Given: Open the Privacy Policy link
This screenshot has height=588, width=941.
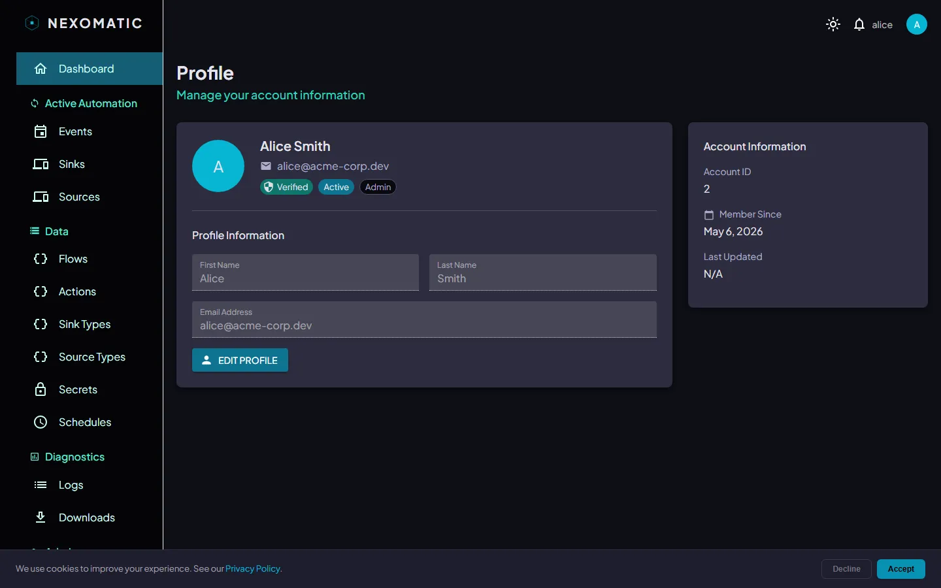Looking at the screenshot, I should pyautogui.click(x=254, y=568).
